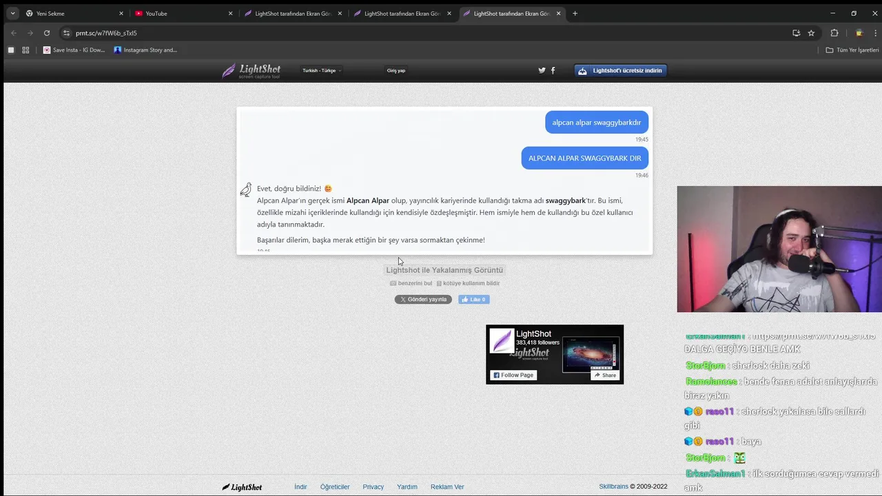Click the X Gönderi yayınla button

coord(423,299)
